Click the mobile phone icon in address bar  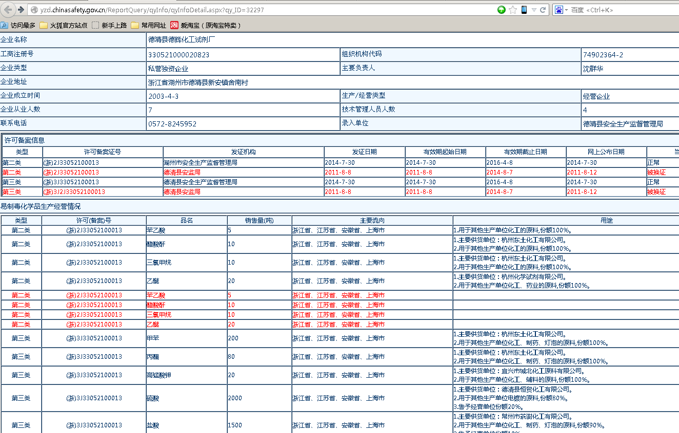524,10
